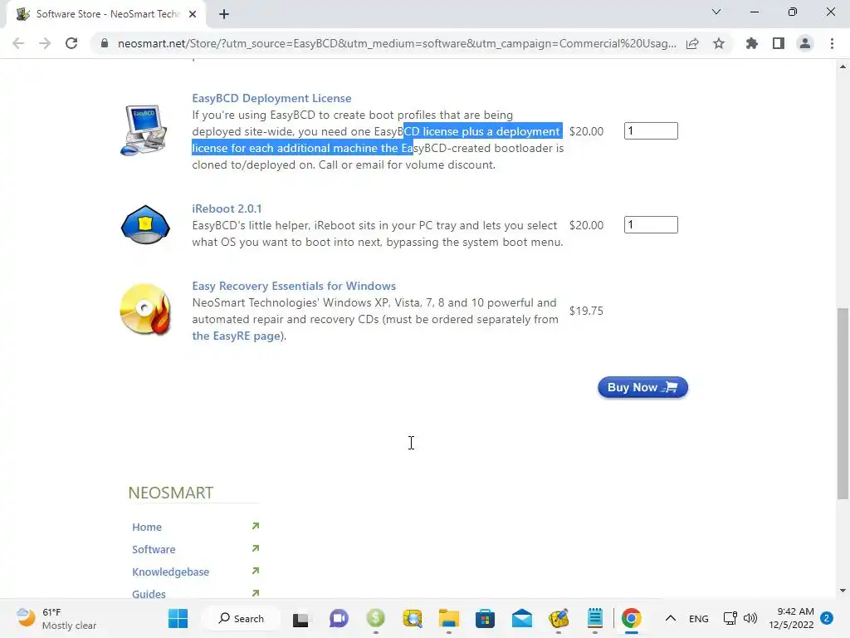
Task: Open EasyBCD Deployment License link
Action: tap(271, 98)
